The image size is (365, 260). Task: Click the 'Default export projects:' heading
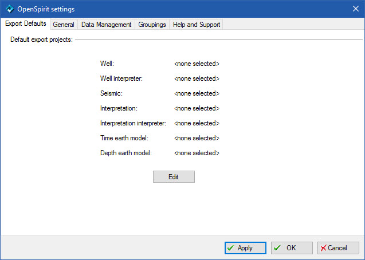pos(41,40)
